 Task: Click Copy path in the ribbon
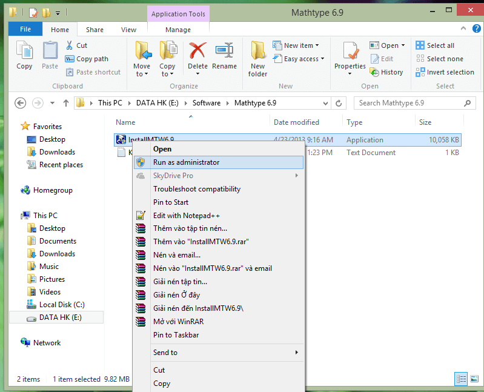click(x=87, y=59)
